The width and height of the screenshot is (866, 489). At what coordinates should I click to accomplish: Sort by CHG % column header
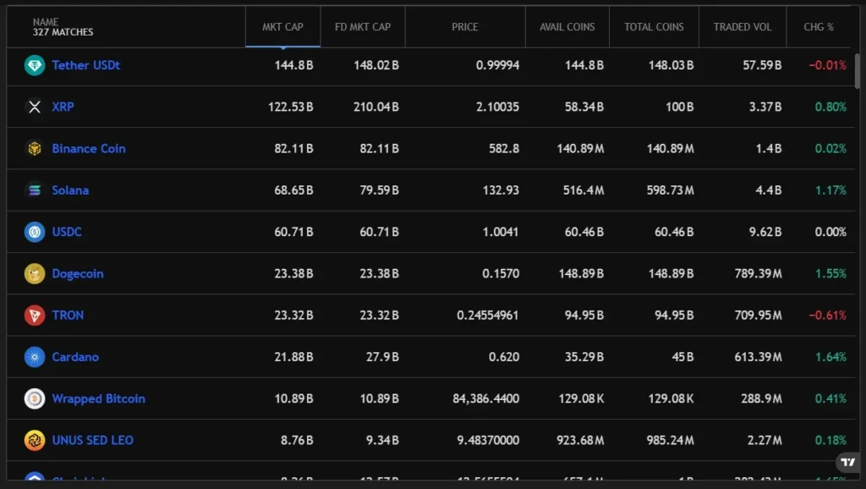coord(818,27)
